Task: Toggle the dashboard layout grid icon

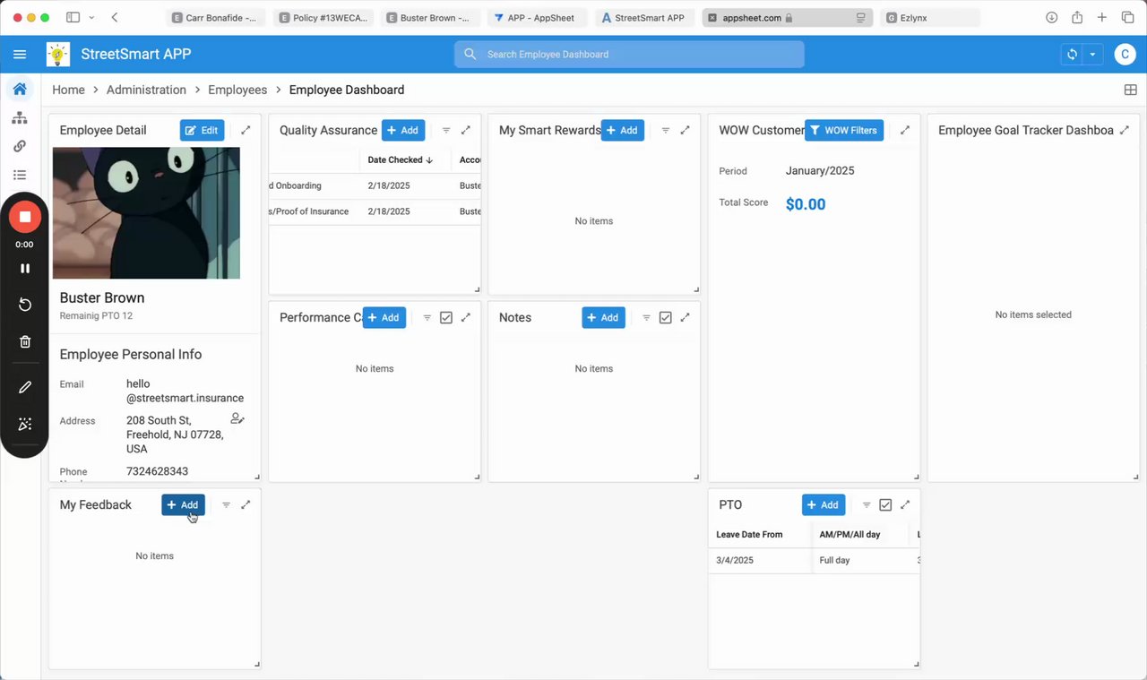Action: pos(1130,90)
